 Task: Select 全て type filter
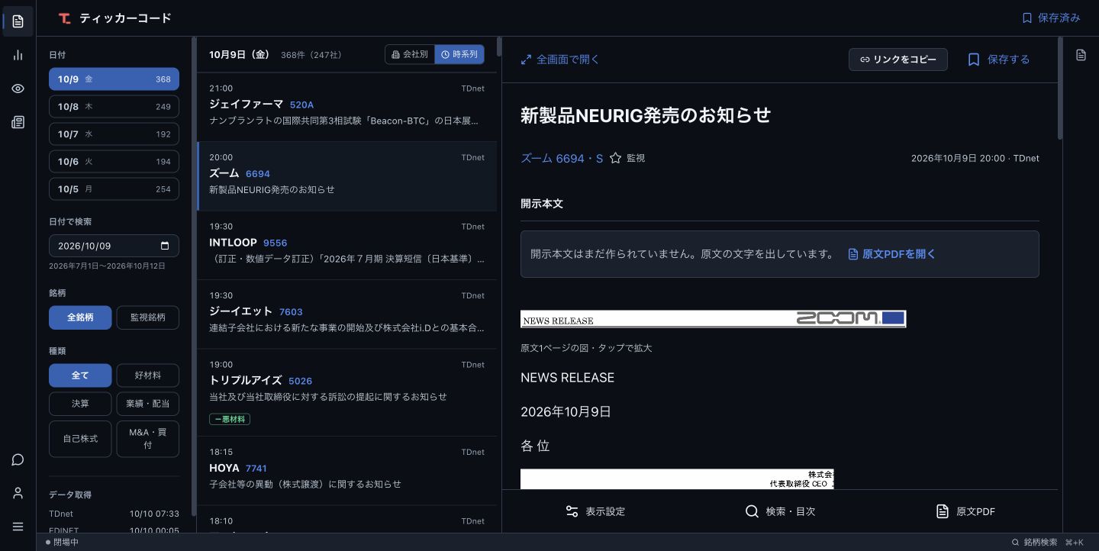(80, 375)
